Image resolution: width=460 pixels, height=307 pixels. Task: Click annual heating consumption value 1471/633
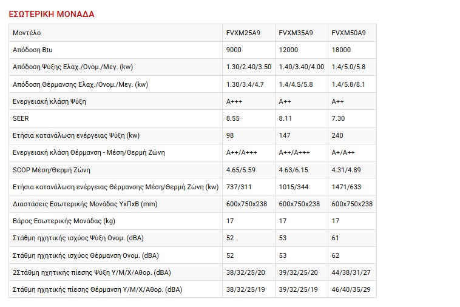(x=347, y=187)
